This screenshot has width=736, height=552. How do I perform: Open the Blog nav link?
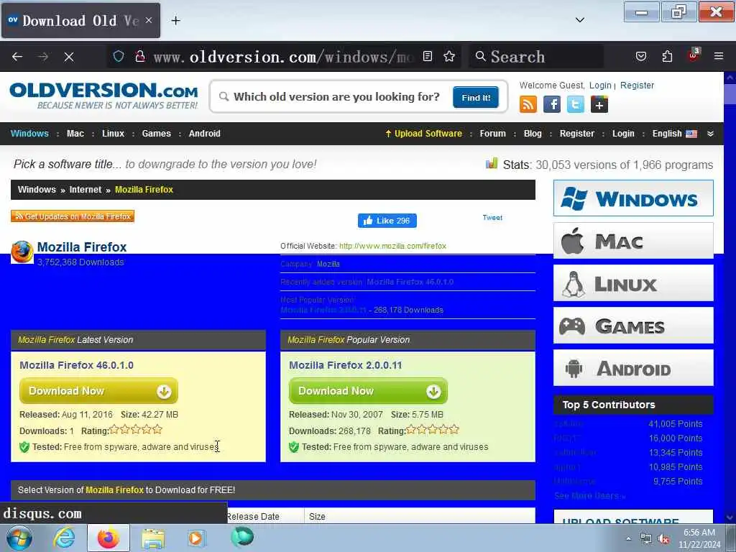point(533,133)
